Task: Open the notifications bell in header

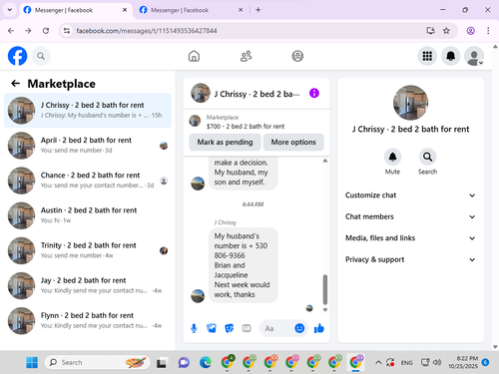Action: click(450, 56)
